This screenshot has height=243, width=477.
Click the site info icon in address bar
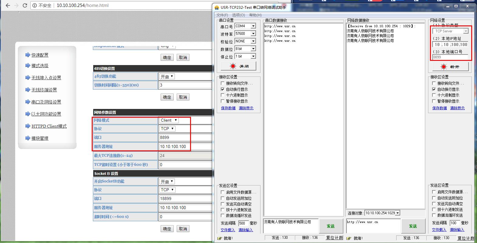pyautogui.click(x=35, y=5)
